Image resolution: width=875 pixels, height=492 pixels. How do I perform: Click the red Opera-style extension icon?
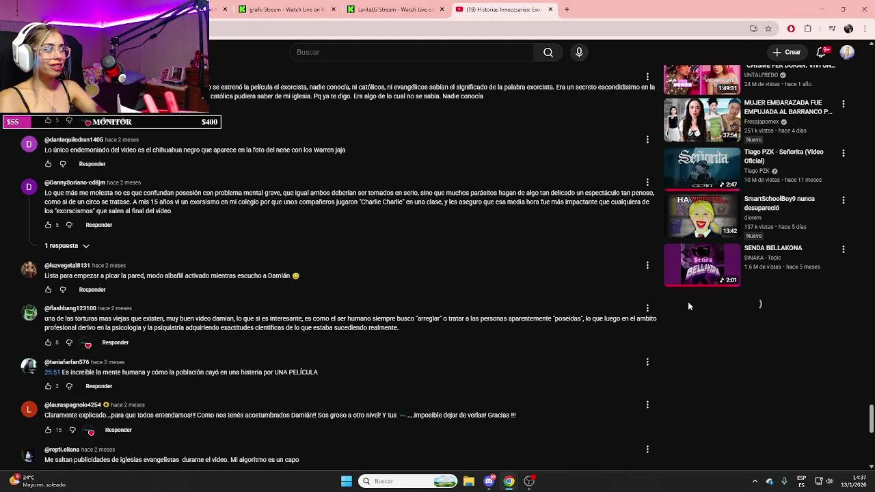pos(791,29)
